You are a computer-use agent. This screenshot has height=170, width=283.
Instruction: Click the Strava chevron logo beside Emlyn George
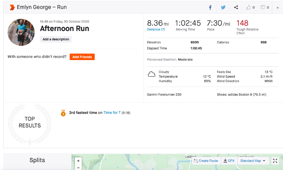click(12, 8)
